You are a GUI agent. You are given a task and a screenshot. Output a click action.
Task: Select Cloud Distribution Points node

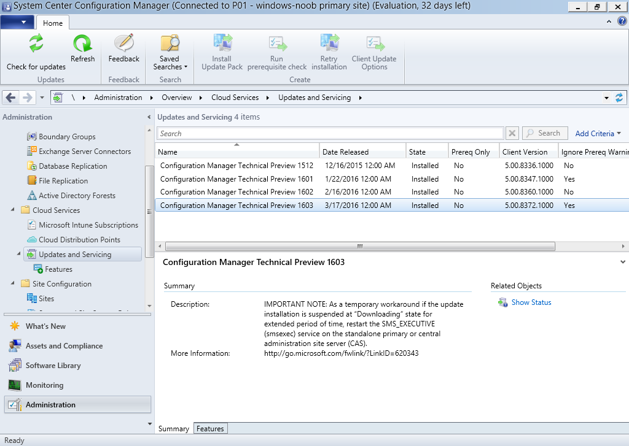click(x=79, y=240)
